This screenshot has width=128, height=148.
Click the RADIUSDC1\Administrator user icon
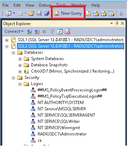pos(33,134)
